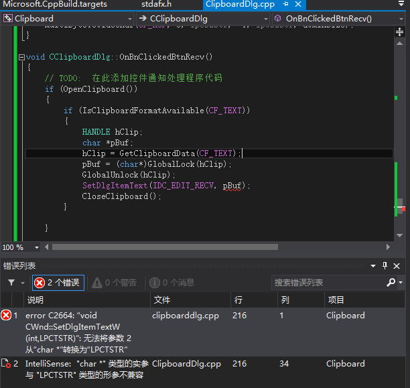Click the ClipboardDlg.cpp file cell in row 2
The height and width of the screenshot is (388, 410).
pyautogui.click(x=186, y=364)
